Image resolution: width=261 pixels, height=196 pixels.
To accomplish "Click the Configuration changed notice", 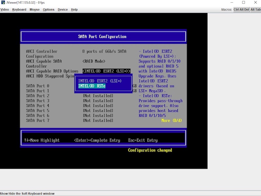I will pyautogui.click(x=150, y=150).
